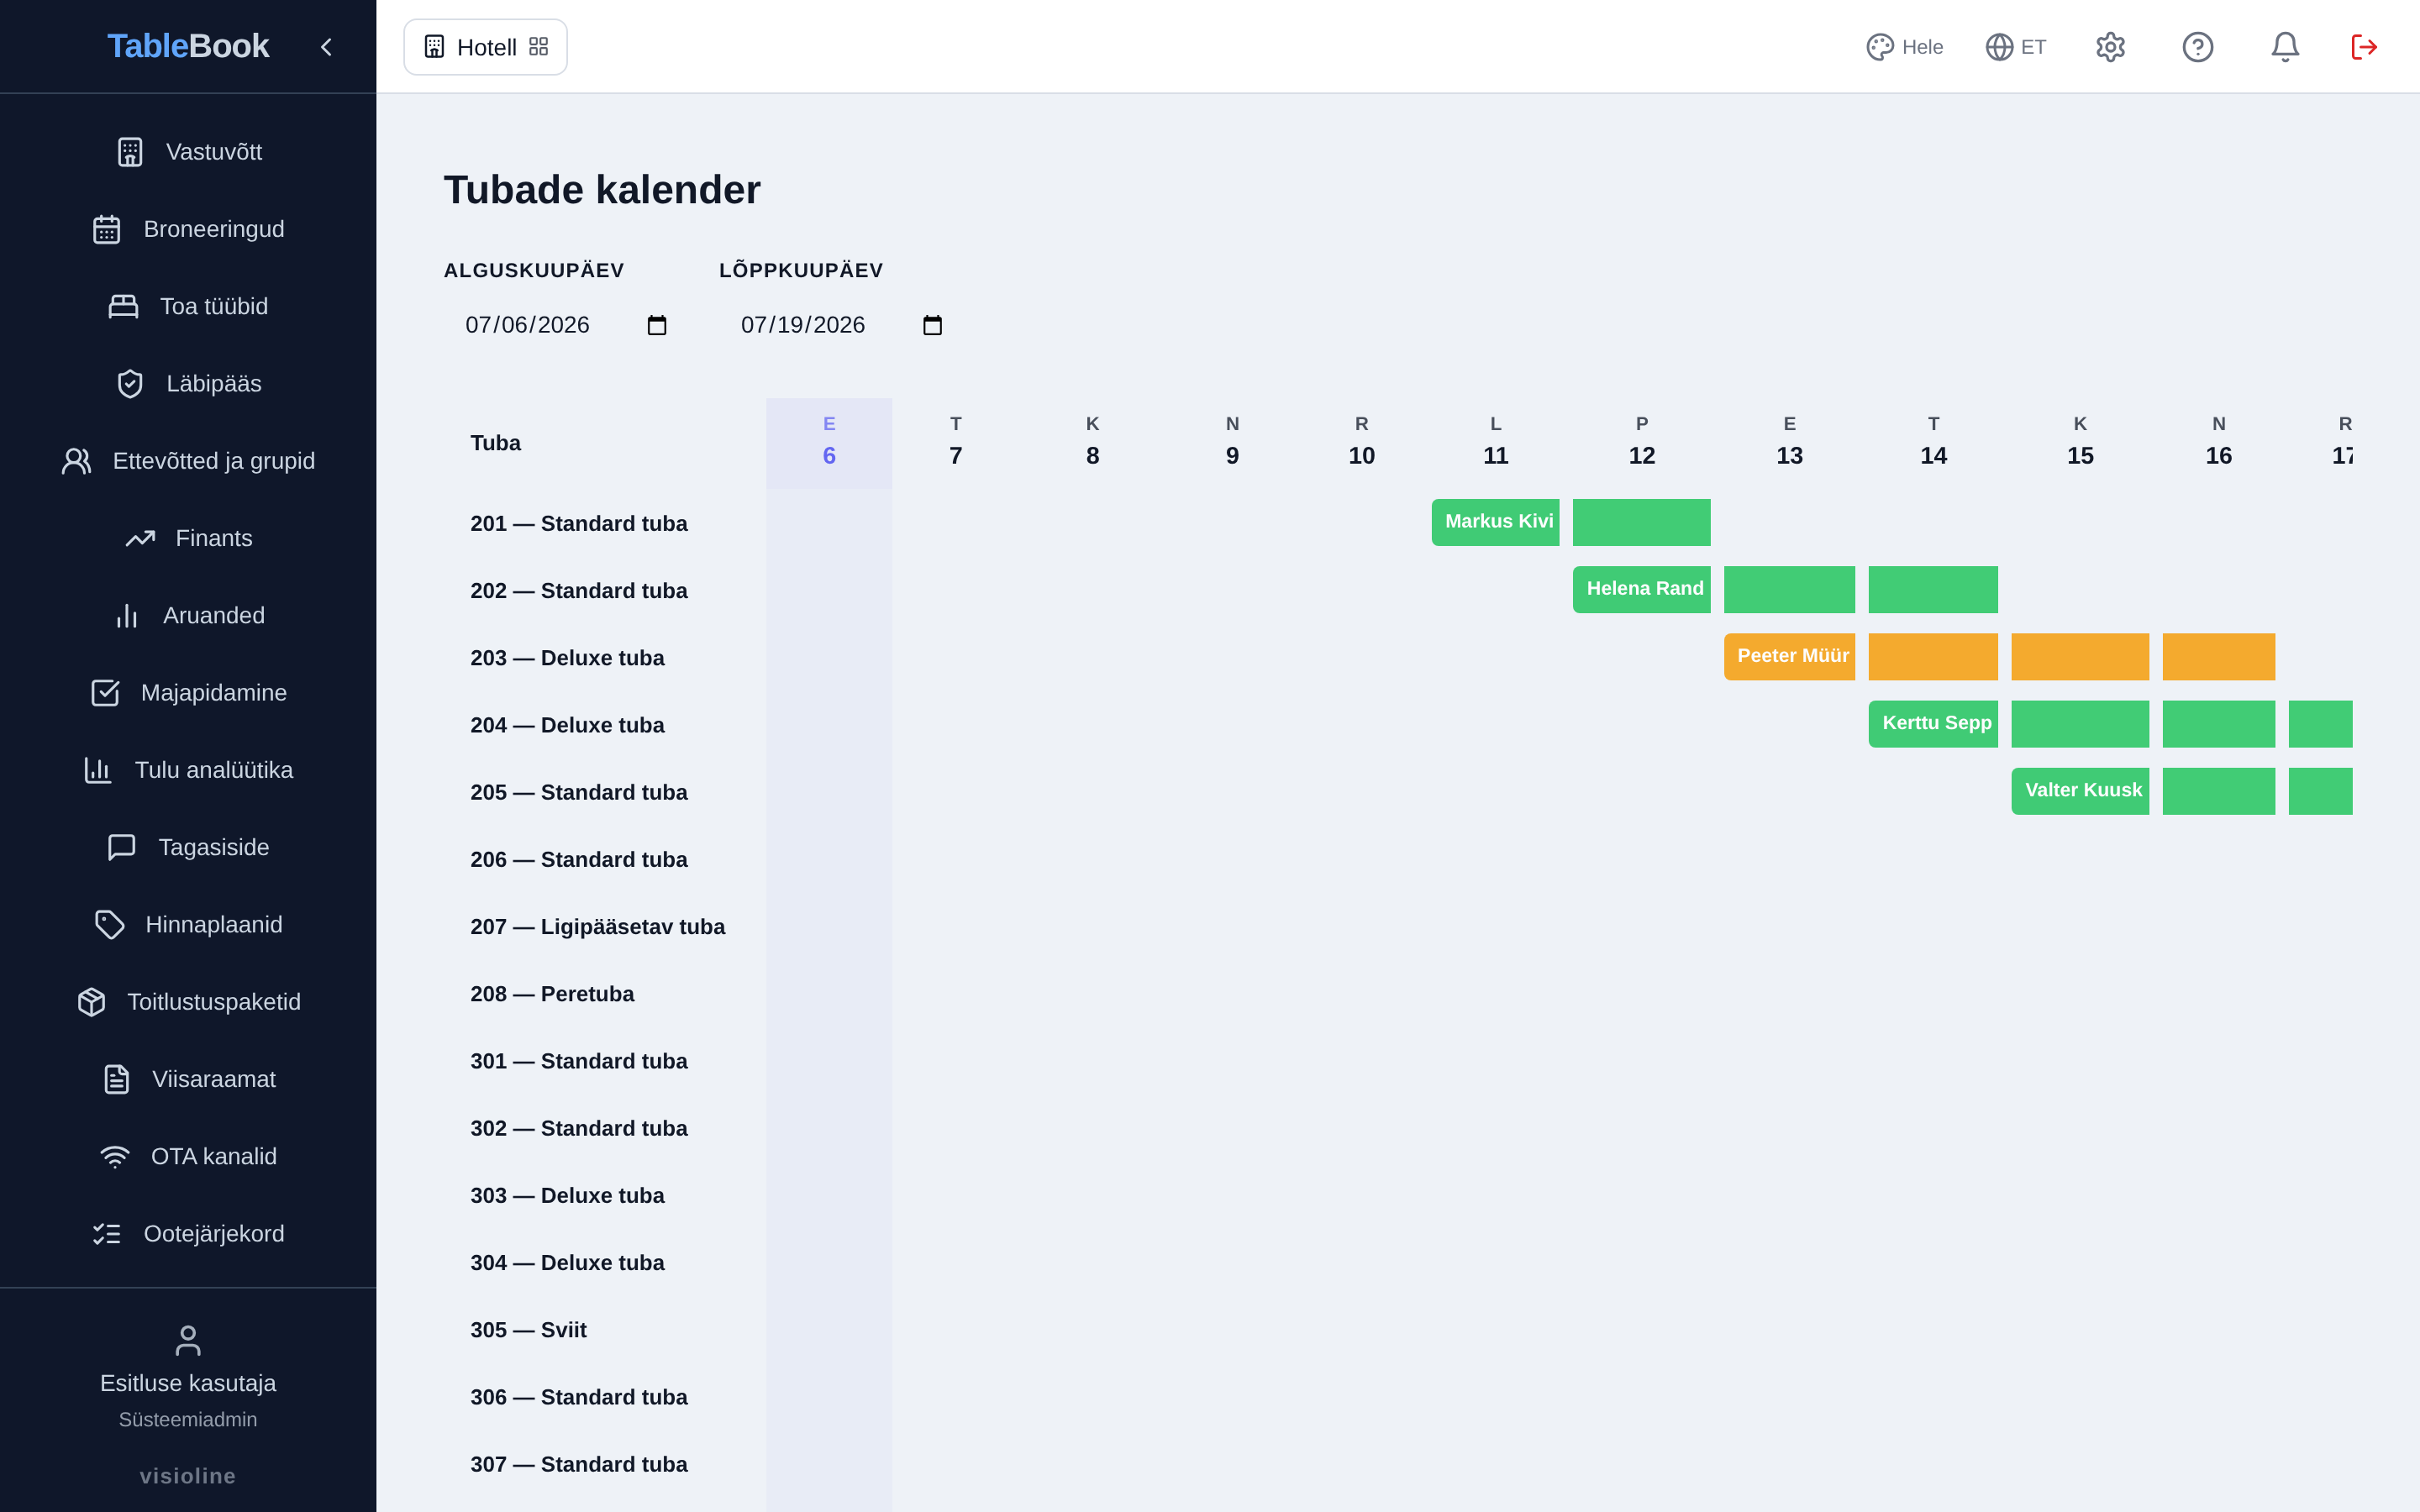The image size is (2420, 1512).
Task: Click the Tuba column header
Action: [x=495, y=443]
